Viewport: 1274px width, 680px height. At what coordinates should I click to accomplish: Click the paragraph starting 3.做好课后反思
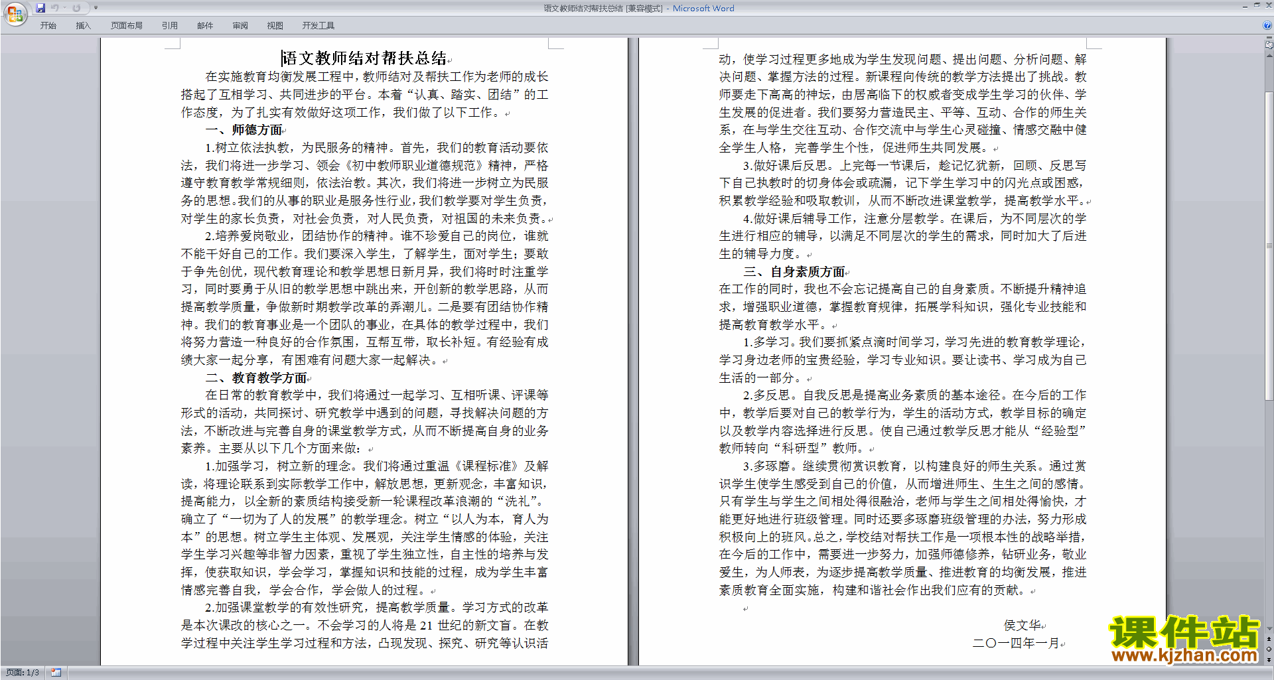tap(903, 183)
